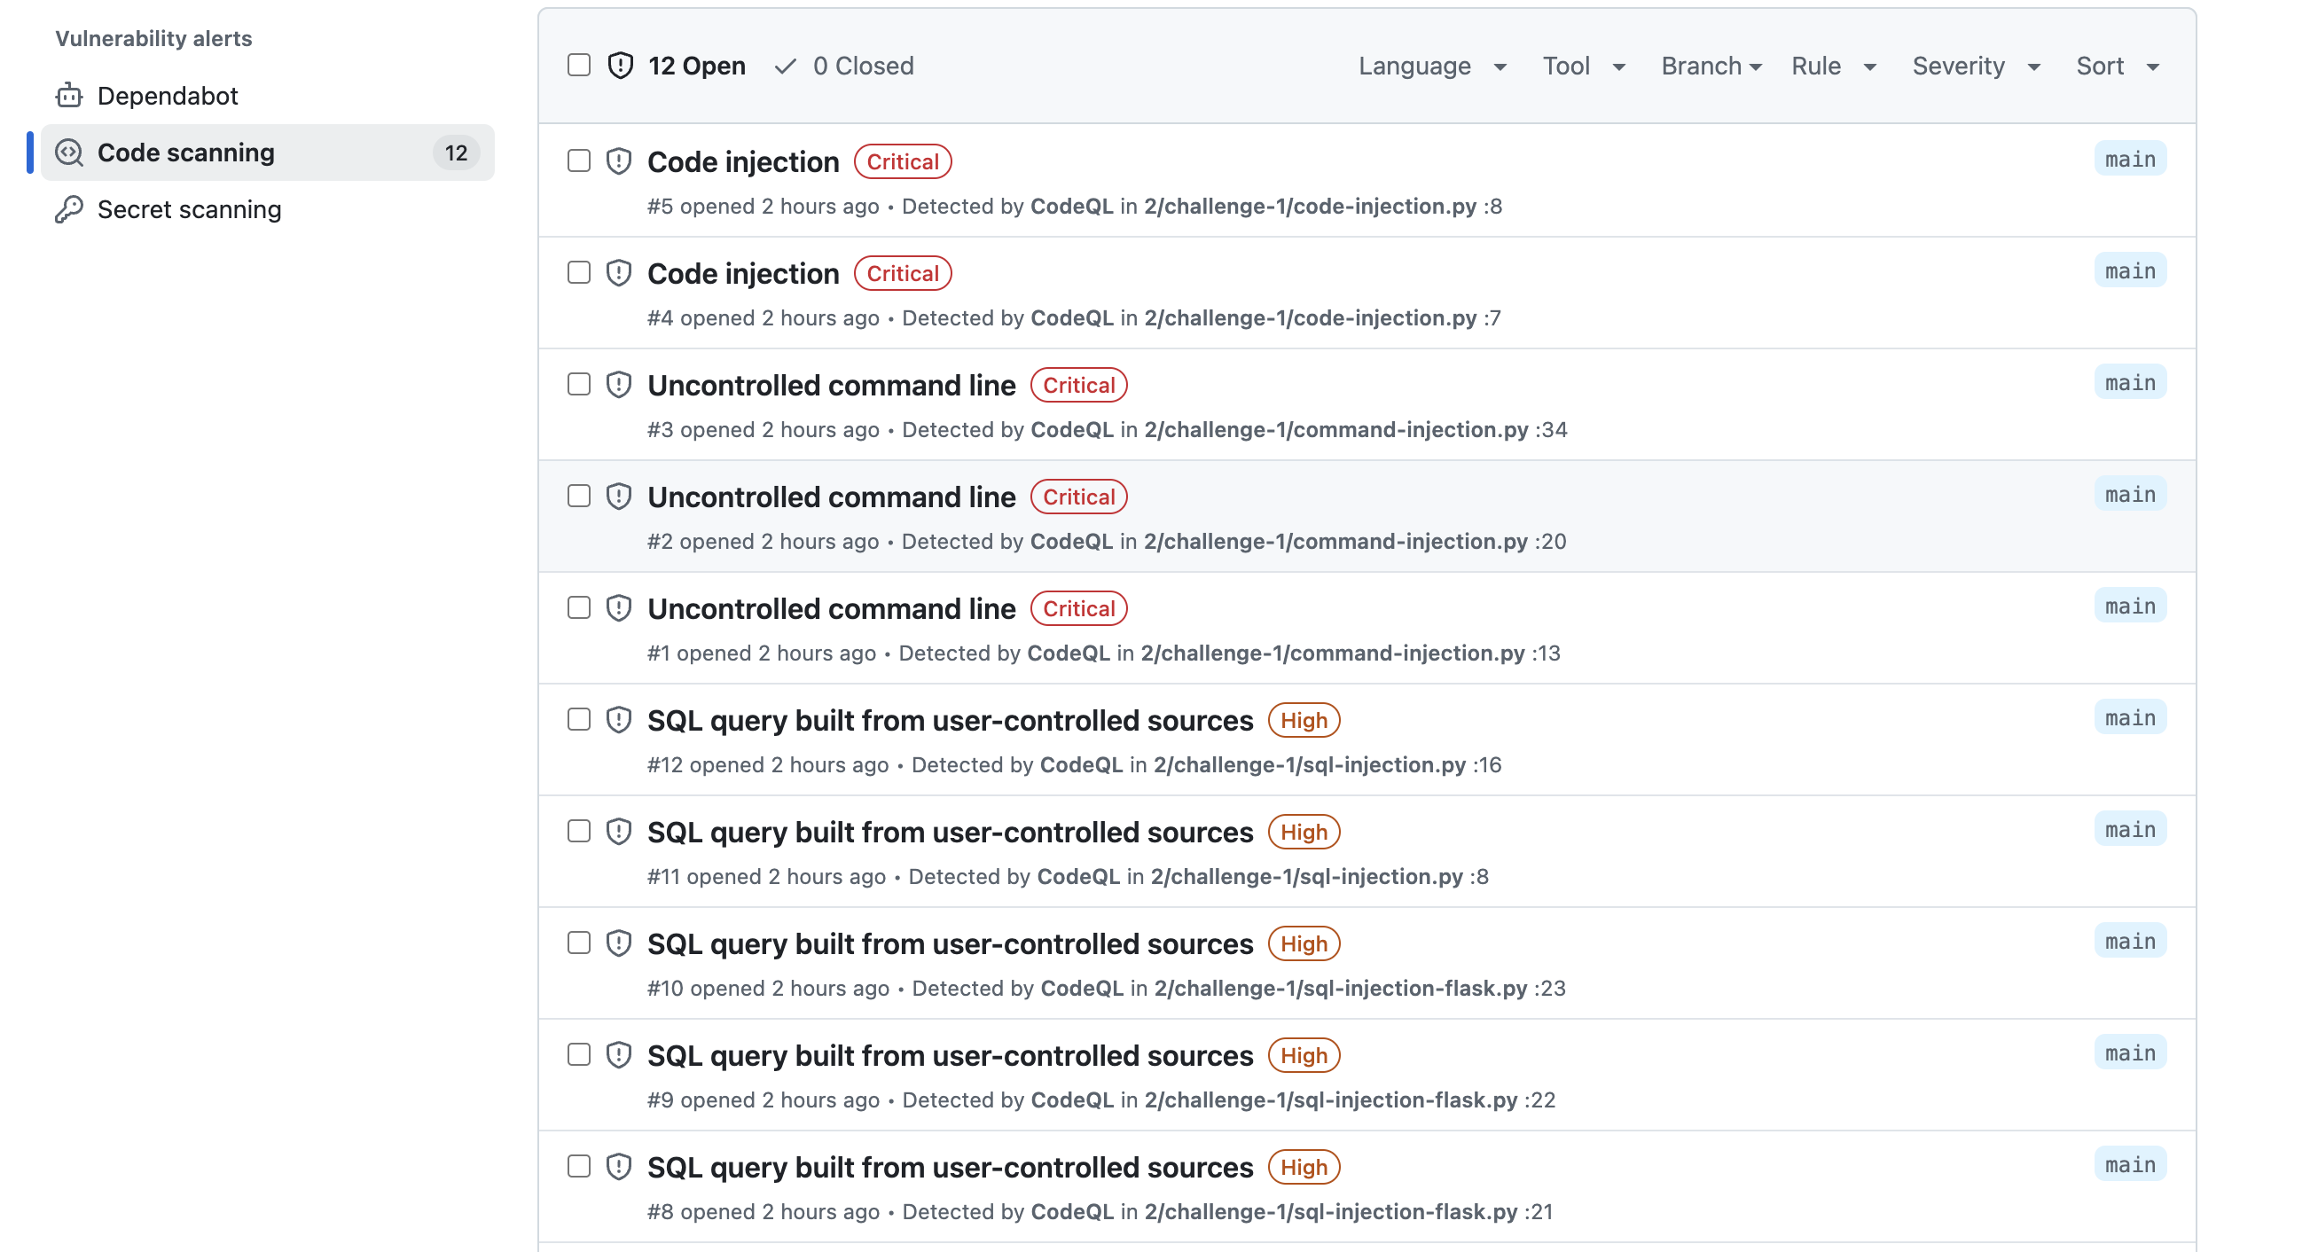The image size is (2318, 1252).
Task: Open Secret scanning in the sidebar
Action: tap(189, 209)
